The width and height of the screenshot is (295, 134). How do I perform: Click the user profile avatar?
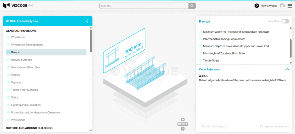282,6
